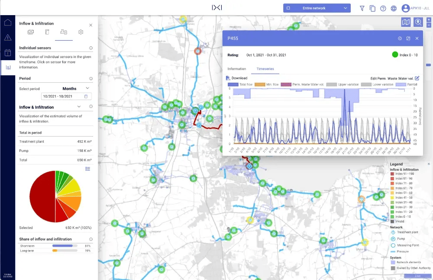Select the individual sensors tab icon
Viewport: 433px width, 280px height.
pos(64,32)
